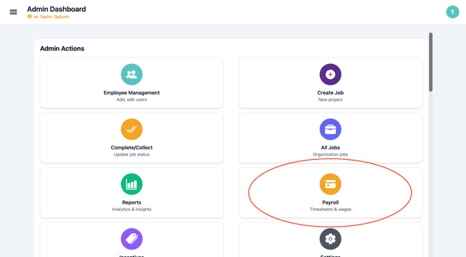Click the user avatar with letter T
This screenshot has height=257, width=466.
tap(452, 12)
